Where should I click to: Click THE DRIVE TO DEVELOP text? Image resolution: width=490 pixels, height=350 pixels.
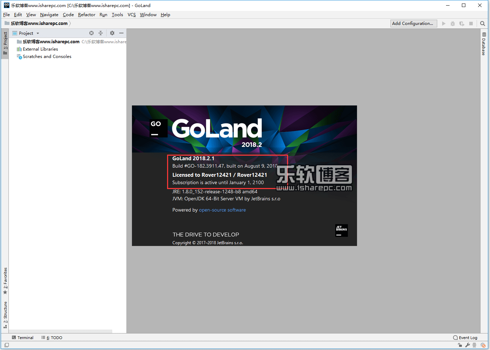pyautogui.click(x=206, y=235)
